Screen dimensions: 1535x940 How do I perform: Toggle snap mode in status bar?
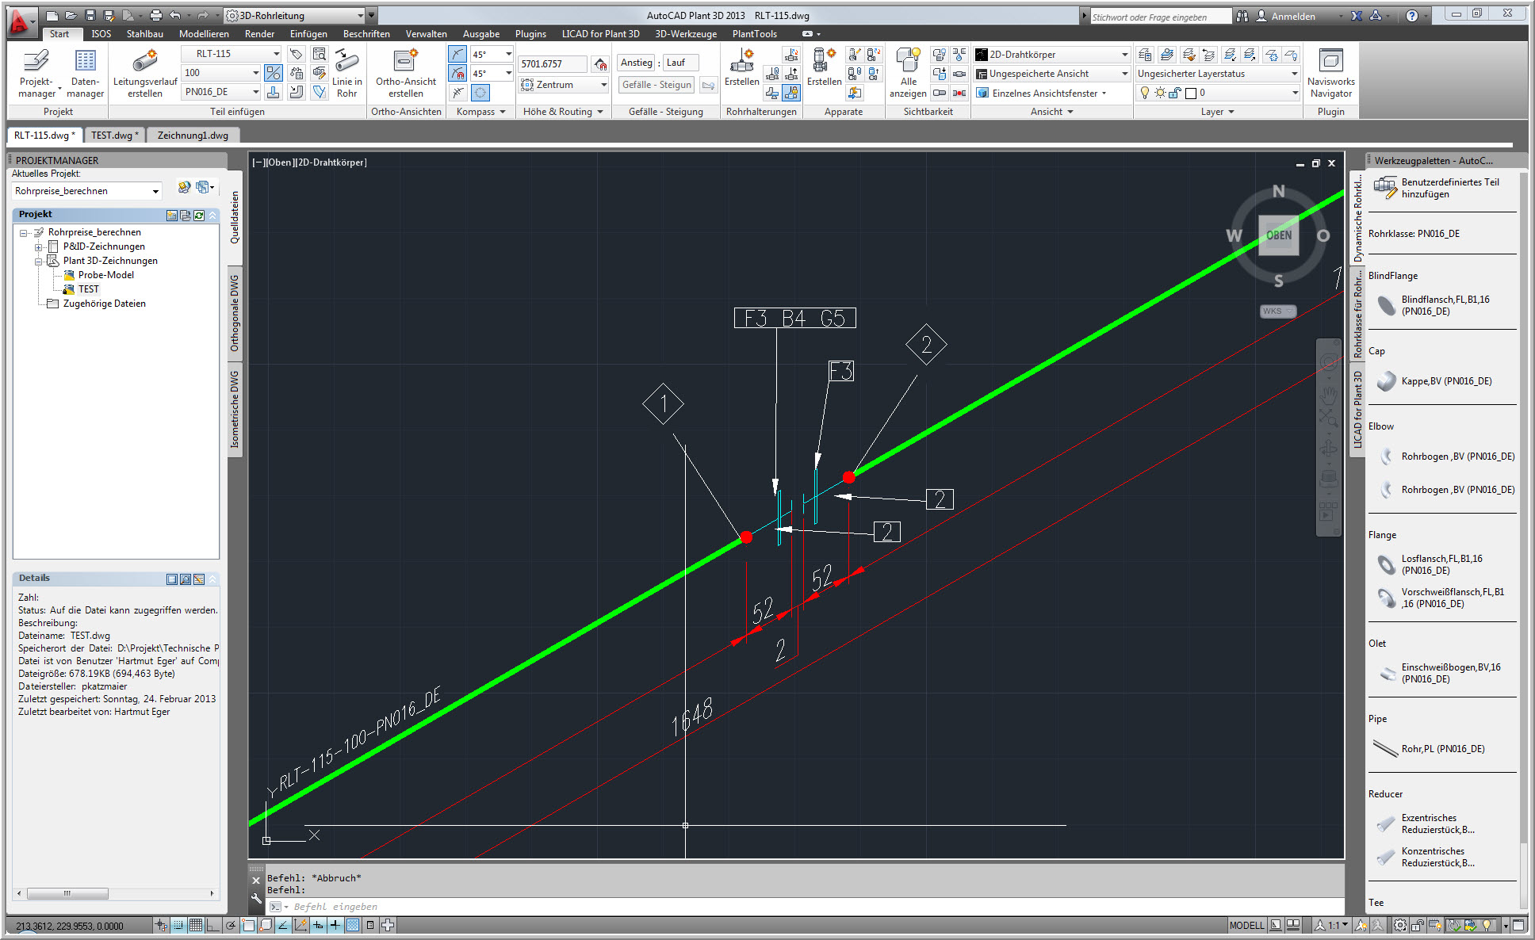pos(179,925)
